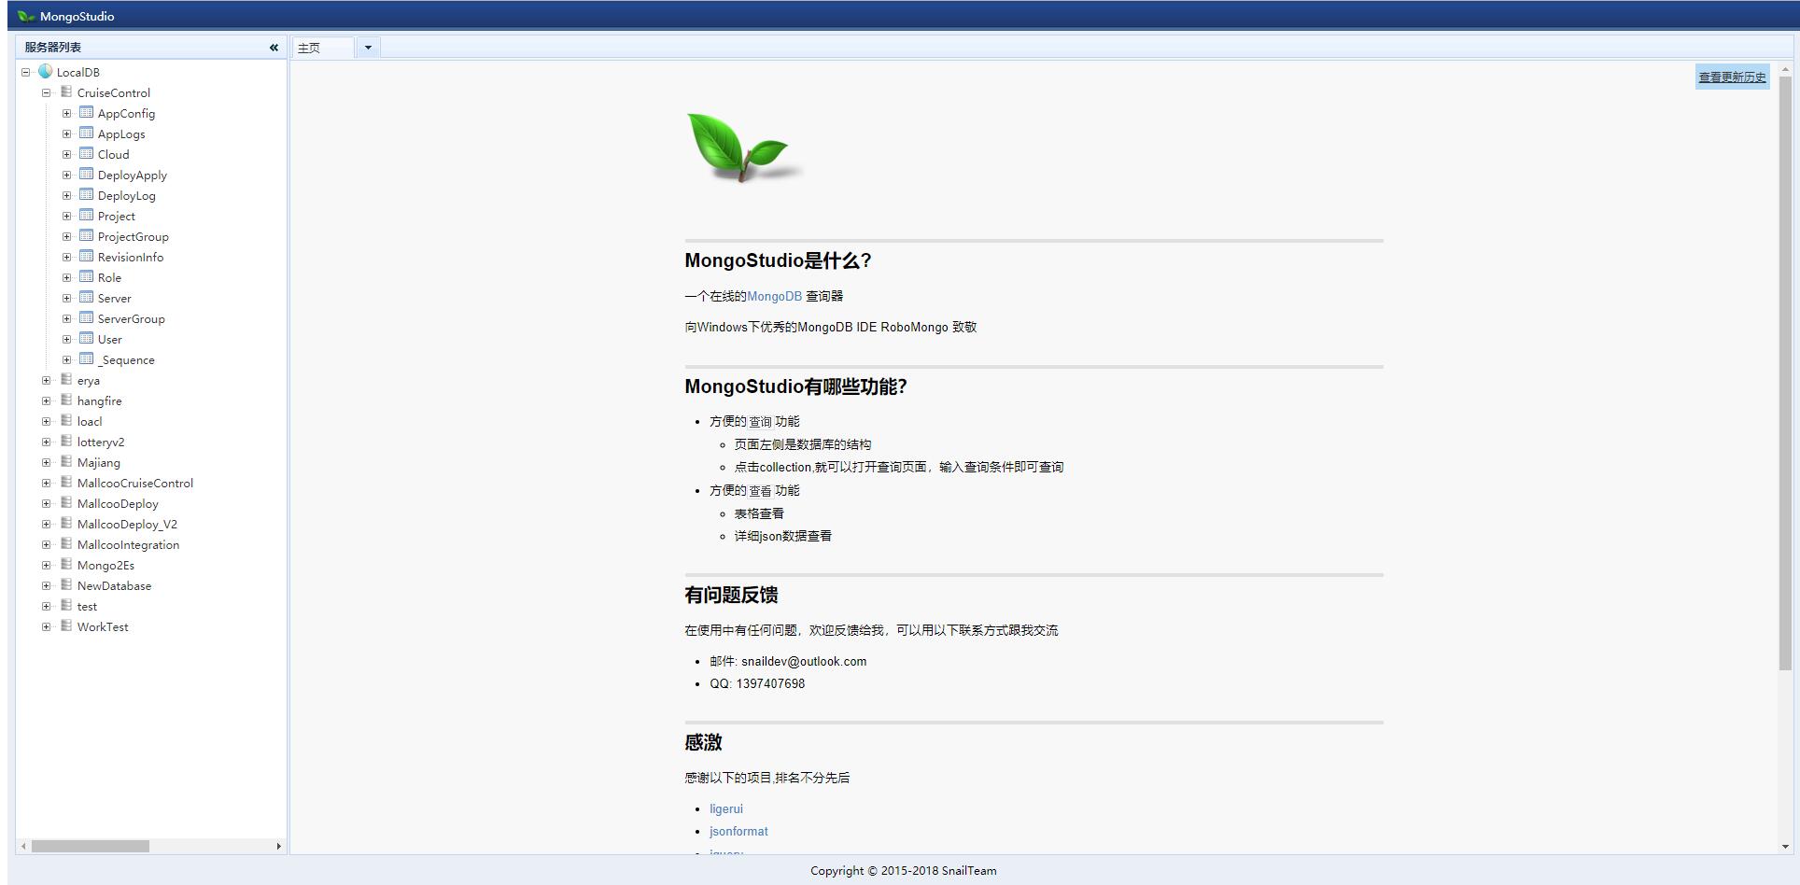
Task: Open the 查看更新历史 link
Action: click(1732, 77)
